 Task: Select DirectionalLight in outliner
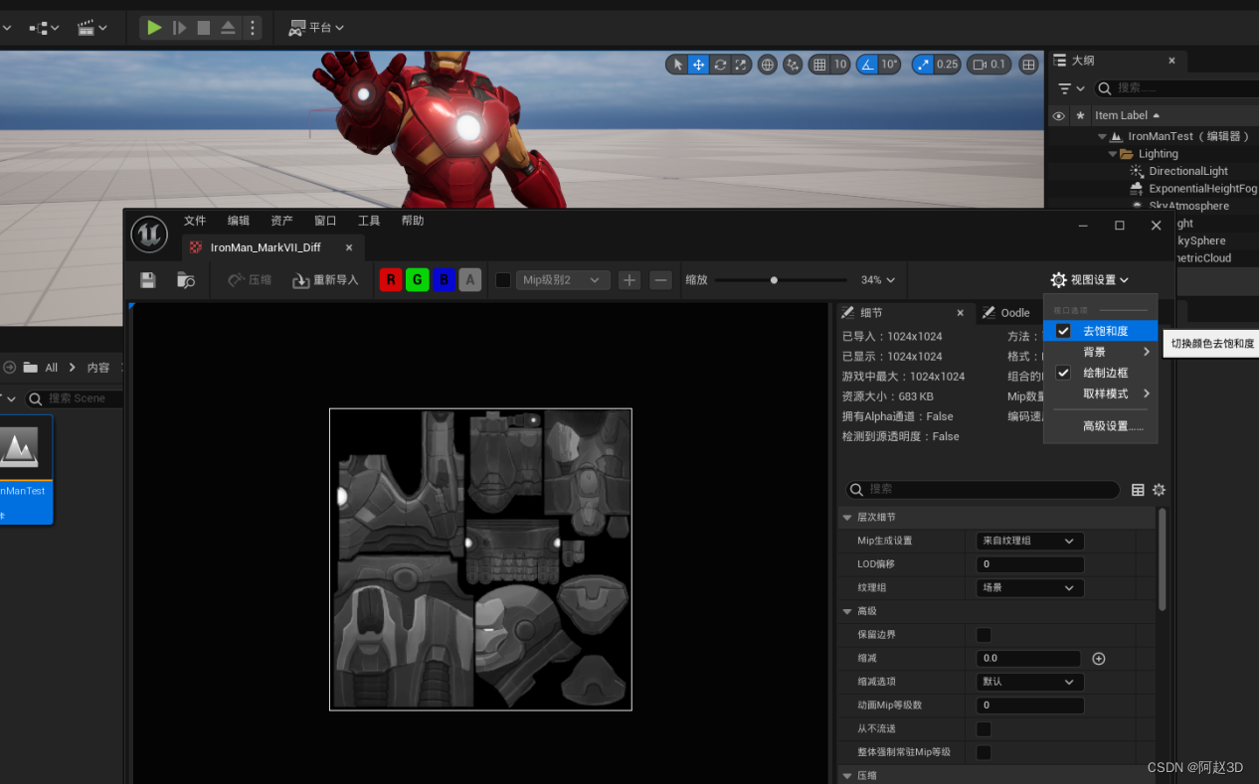coord(1188,171)
